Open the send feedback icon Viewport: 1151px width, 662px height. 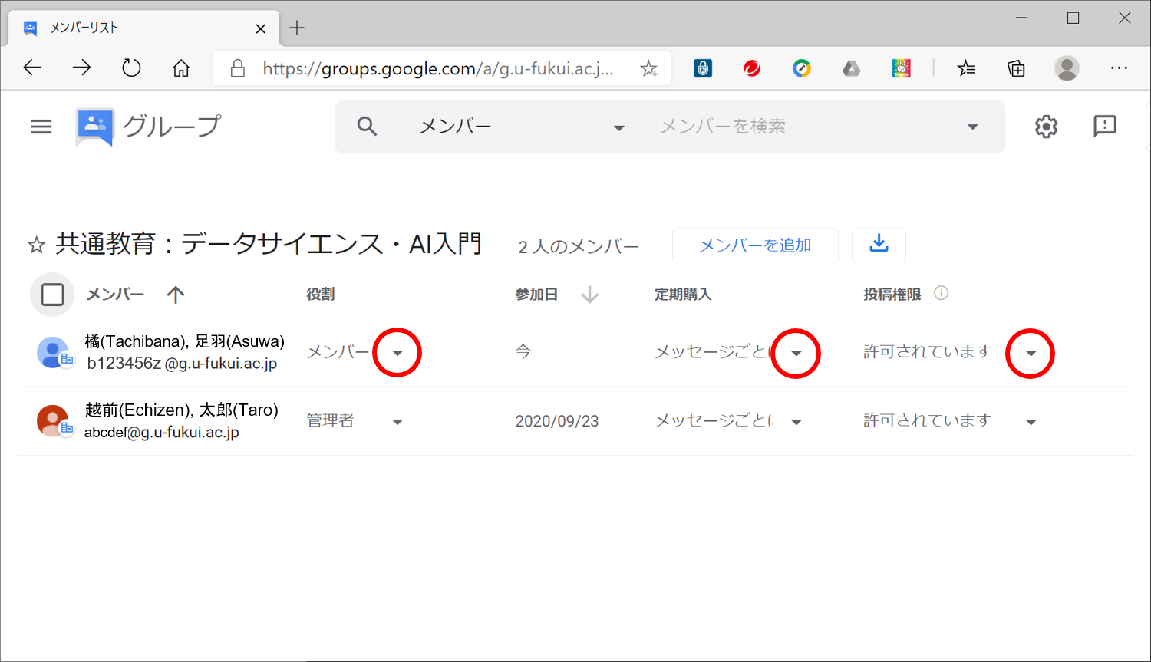(1104, 126)
